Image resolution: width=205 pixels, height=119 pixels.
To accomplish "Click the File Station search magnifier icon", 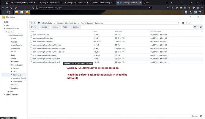I will click(183, 23).
